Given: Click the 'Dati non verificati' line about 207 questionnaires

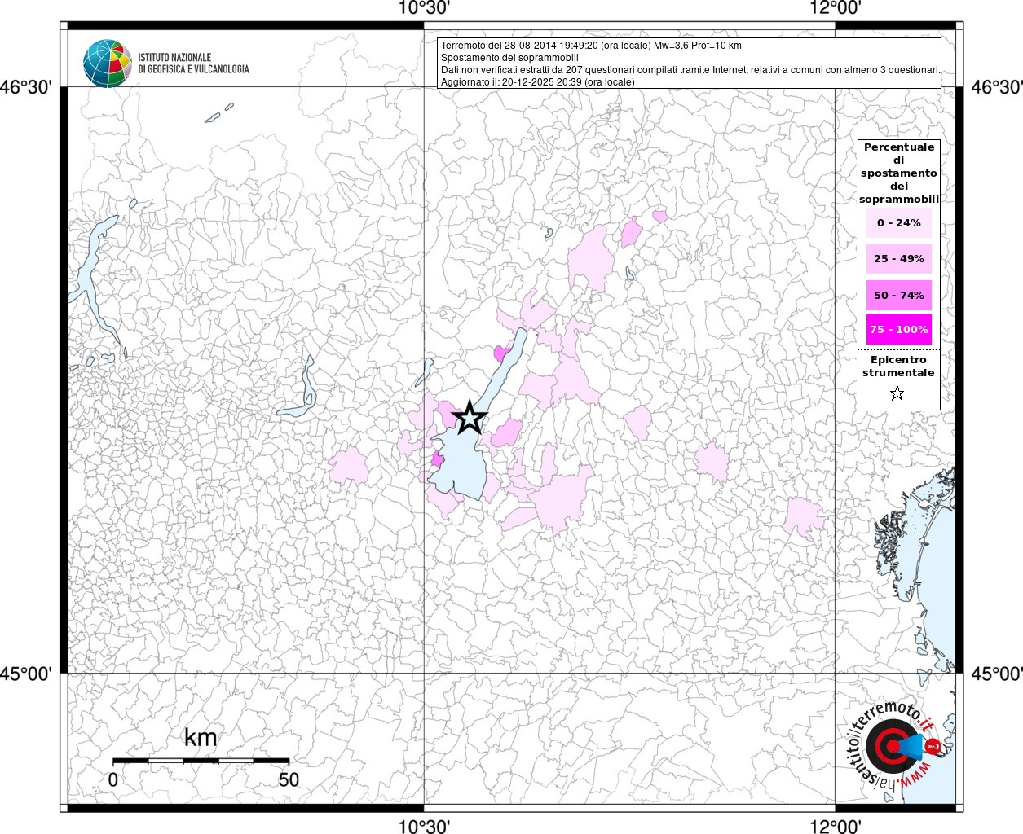Looking at the screenshot, I should (690, 70).
